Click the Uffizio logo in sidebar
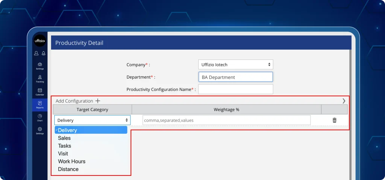 40,41
